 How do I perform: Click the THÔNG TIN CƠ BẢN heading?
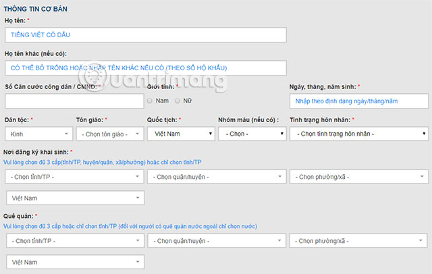point(36,9)
